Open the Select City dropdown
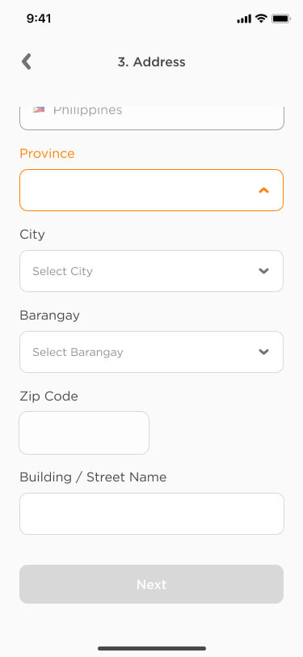Viewport: 303px width, 657px height. 152,271
